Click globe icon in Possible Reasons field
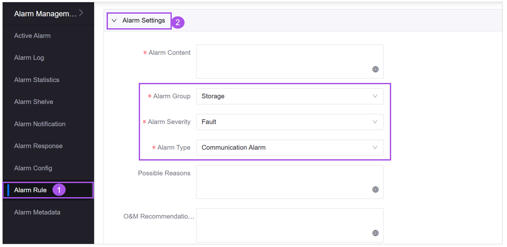 click(375, 190)
